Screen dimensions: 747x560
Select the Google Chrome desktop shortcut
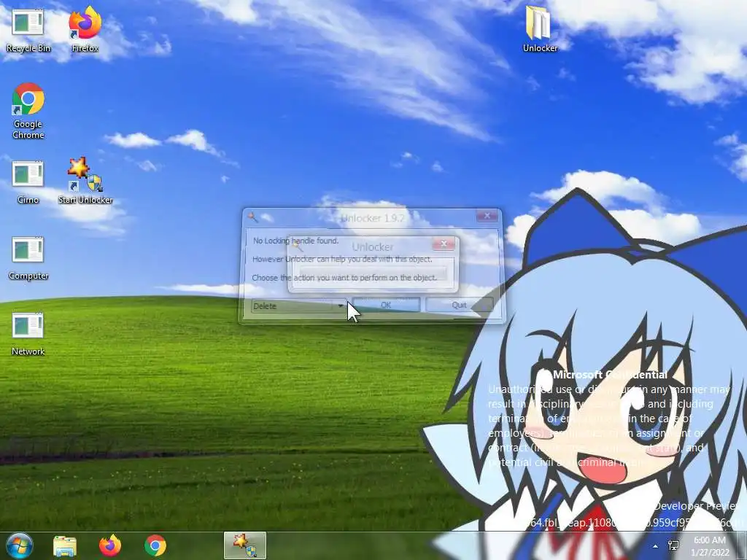28,112
